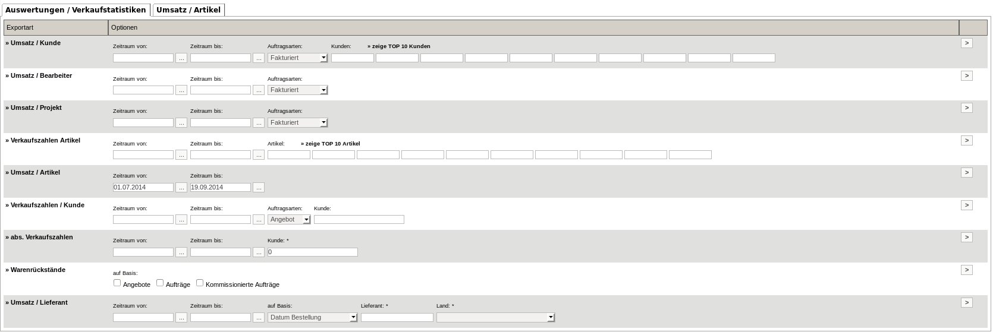This screenshot has height=332, width=993.
Task: Open date picker for Umsatz / Lieferant Zeitraum bis
Action: coord(259,317)
